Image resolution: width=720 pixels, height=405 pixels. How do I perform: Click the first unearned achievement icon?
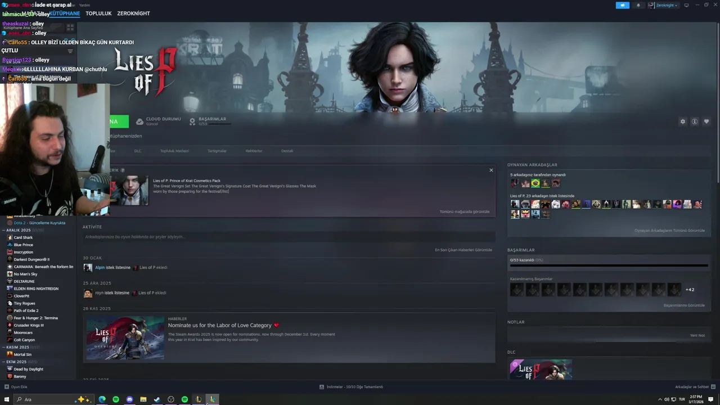pos(516,290)
